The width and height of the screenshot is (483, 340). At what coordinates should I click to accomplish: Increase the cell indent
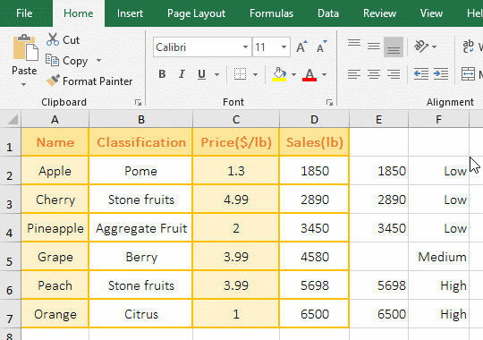click(x=441, y=74)
